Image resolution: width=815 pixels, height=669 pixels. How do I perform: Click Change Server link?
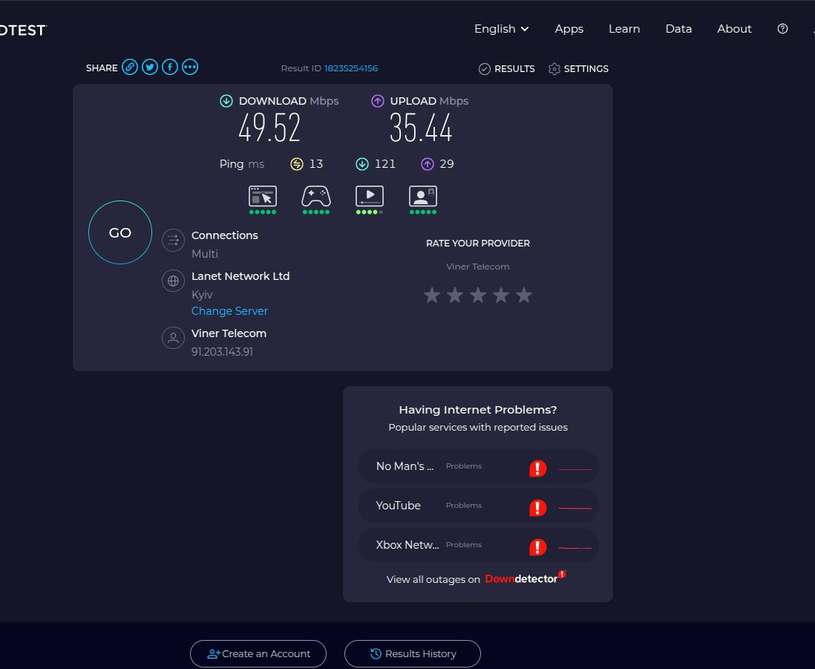[230, 311]
